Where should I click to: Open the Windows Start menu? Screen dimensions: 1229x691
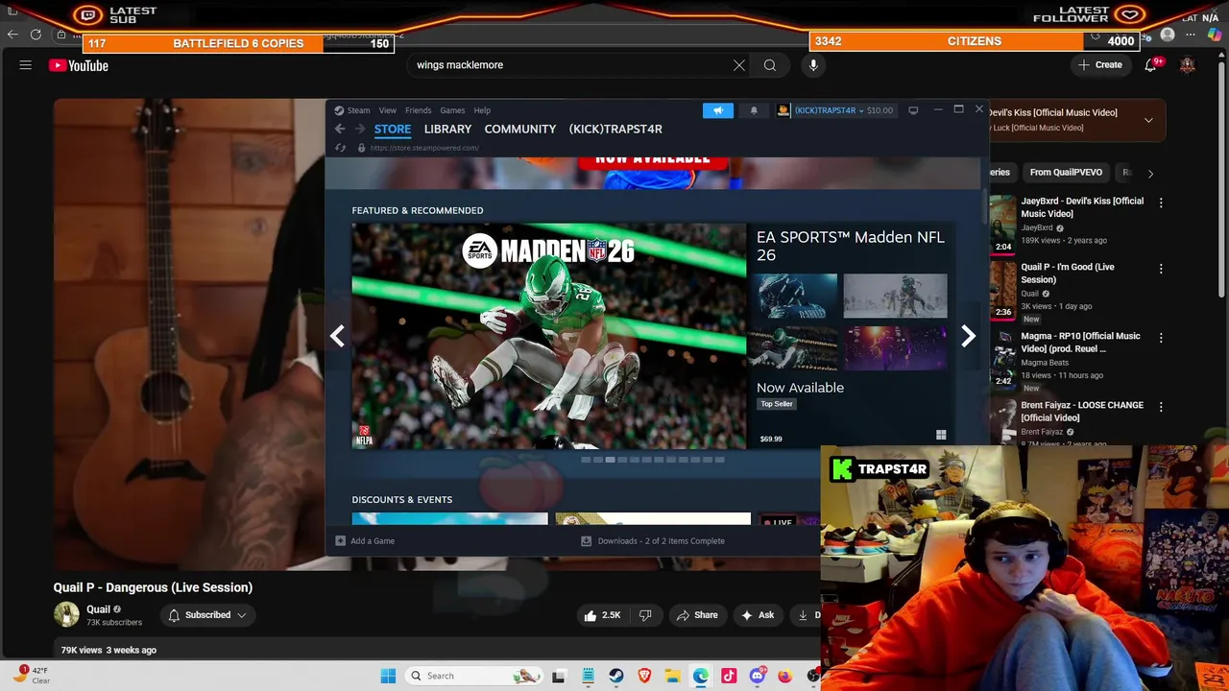pyautogui.click(x=388, y=676)
